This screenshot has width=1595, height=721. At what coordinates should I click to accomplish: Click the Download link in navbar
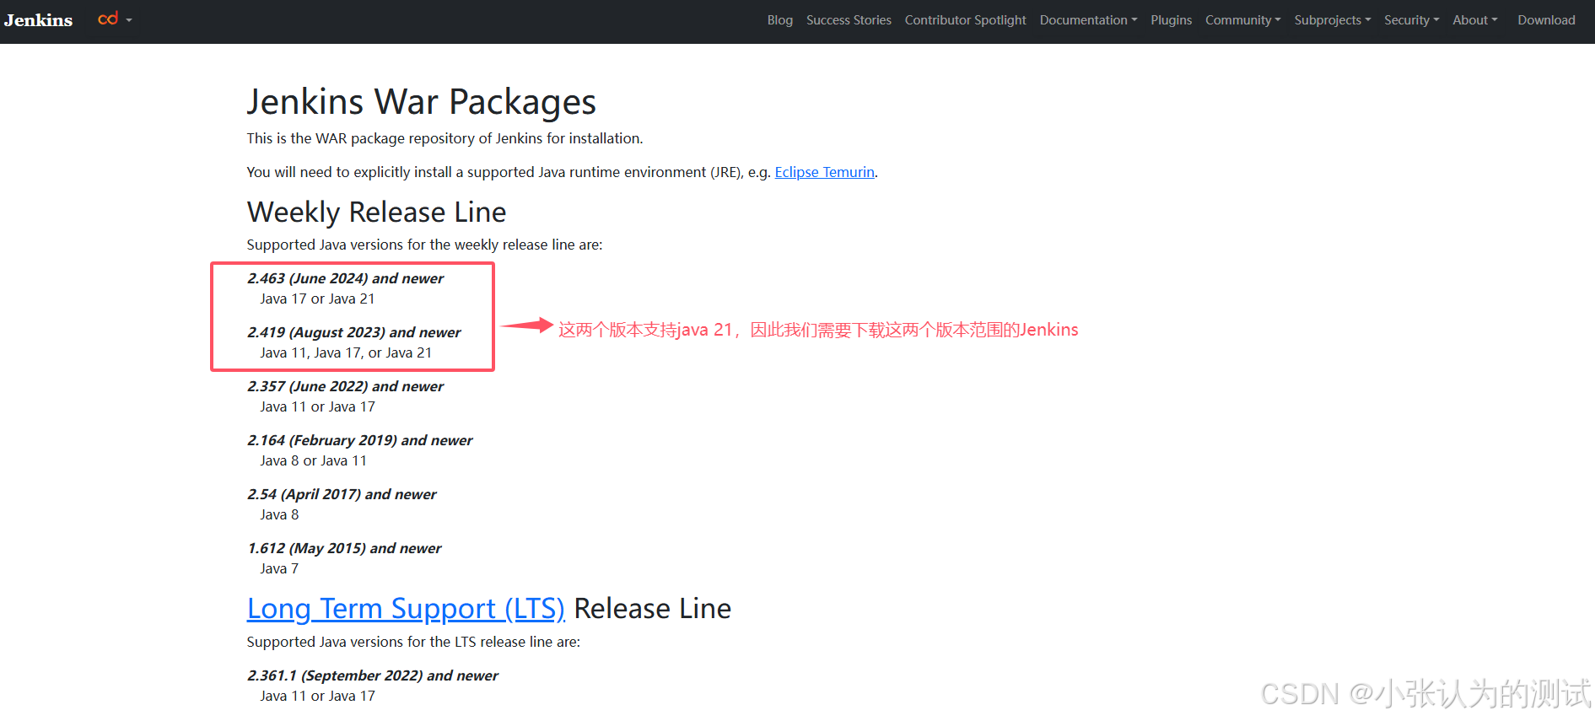1546,20
